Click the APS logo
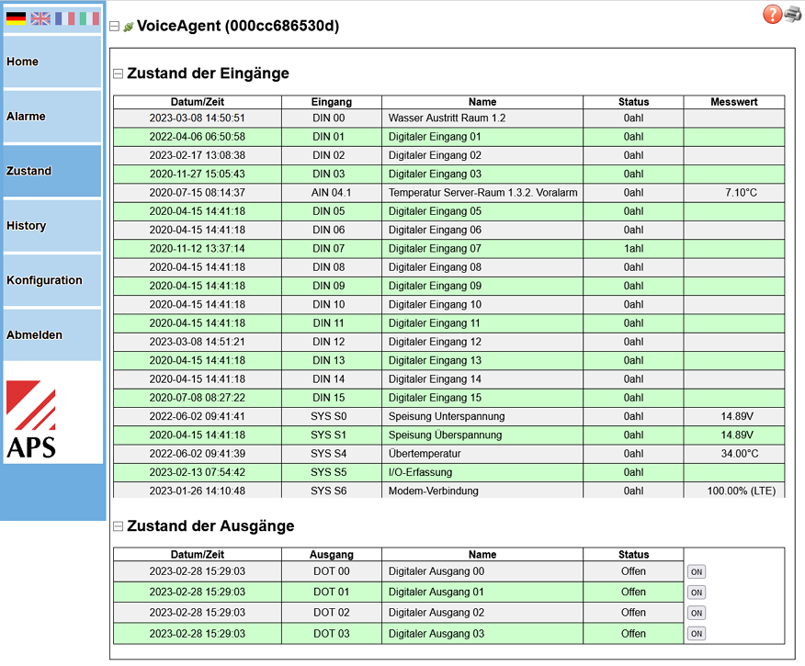805x666 pixels. tap(31, 419)
